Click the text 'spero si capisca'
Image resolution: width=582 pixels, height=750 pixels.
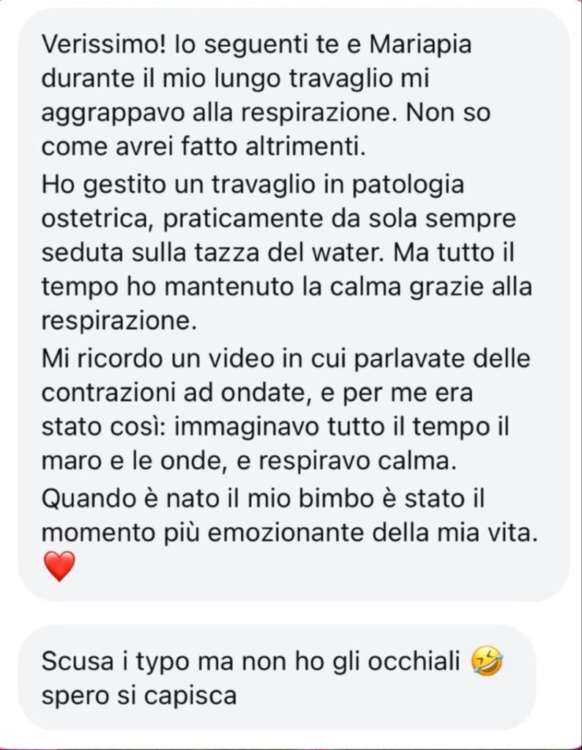(139, 696)
